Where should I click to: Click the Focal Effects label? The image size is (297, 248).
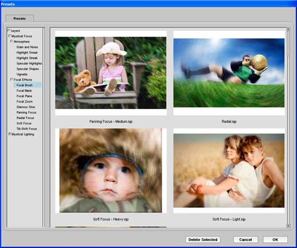(23, 80)
